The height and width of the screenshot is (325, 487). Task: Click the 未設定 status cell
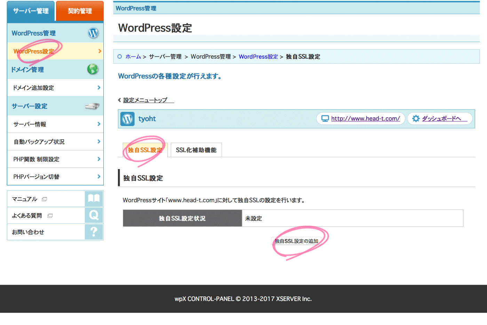[x=353, y=218]
